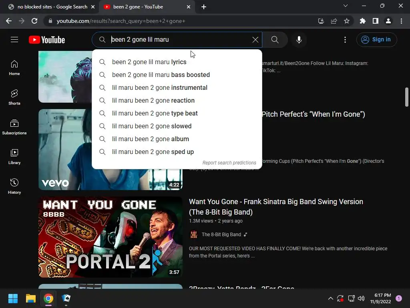Image resolution: width=410 pixels, height=308 pixels.
Task: Switch to 'been 2 gone - YouTube' tab
Action: point(138,7)
